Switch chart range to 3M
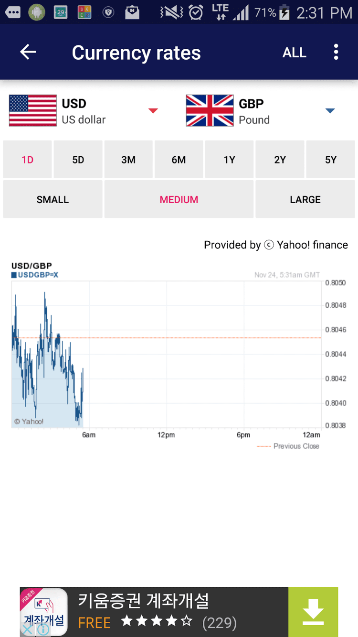 tap(128, 160)
